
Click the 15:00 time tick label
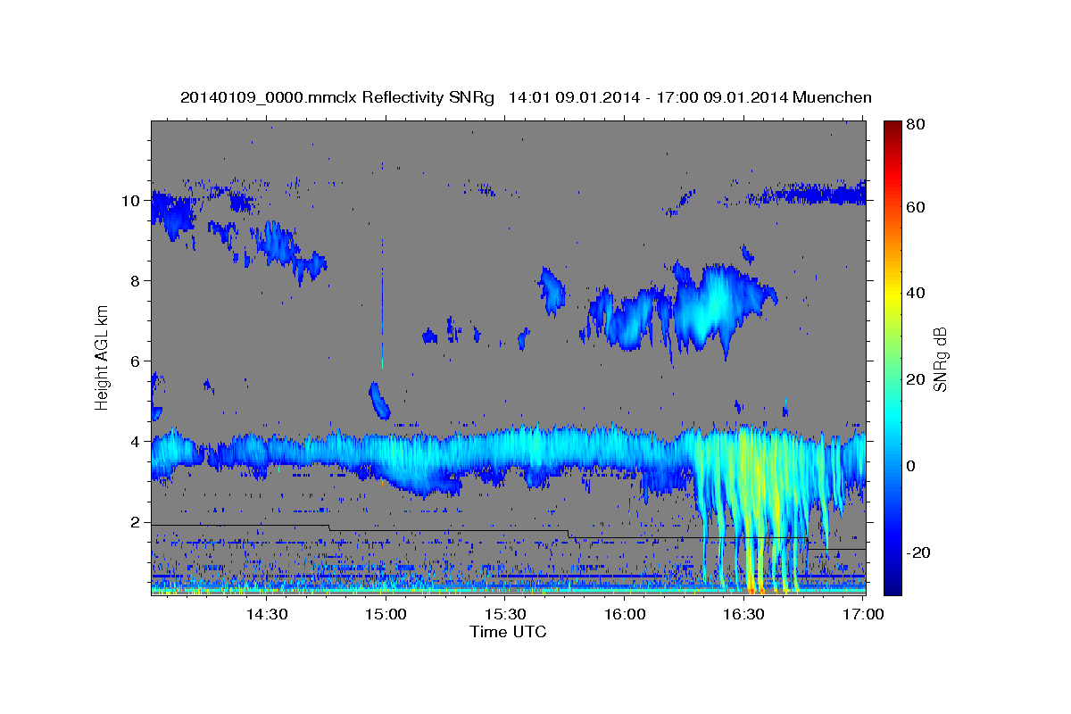(386, 615)
